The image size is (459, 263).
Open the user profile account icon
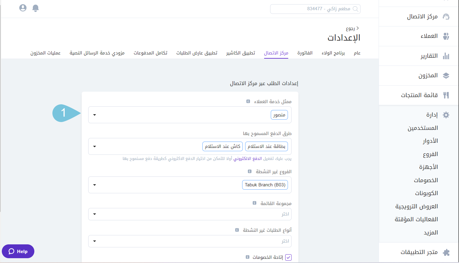coord(23,8)
